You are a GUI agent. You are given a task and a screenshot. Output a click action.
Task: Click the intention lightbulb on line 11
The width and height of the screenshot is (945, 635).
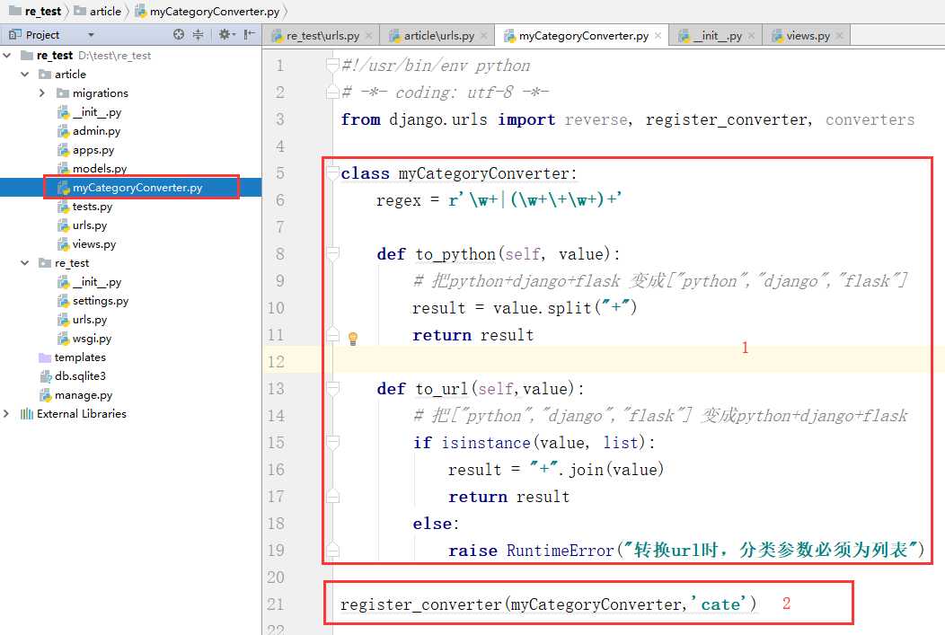[x=353, y=338]
